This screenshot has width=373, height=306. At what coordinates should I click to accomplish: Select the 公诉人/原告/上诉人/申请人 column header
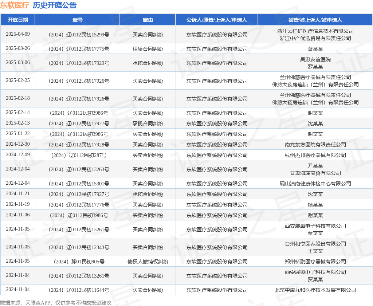(217, 20)
